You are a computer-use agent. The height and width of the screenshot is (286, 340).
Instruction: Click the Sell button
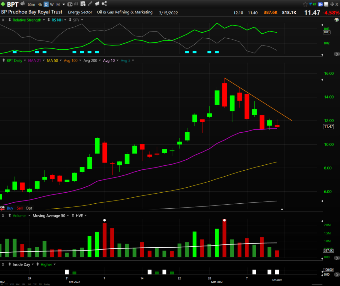(20, 208)
